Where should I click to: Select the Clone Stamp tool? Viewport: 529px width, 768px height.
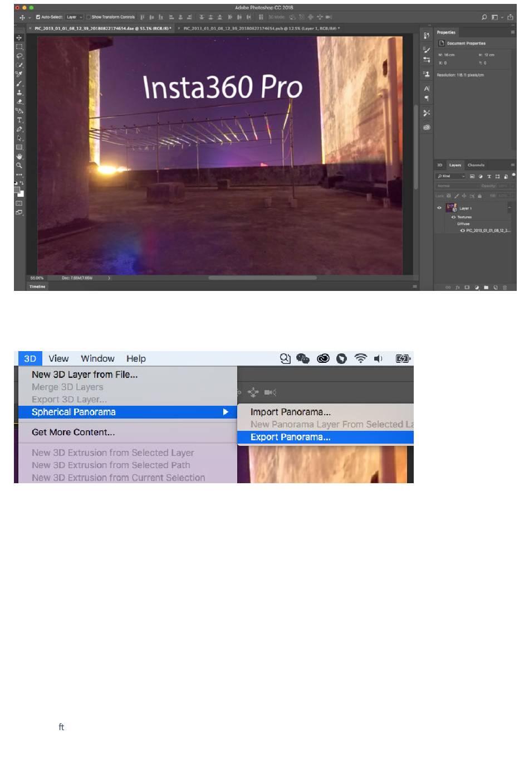[19, 93]
